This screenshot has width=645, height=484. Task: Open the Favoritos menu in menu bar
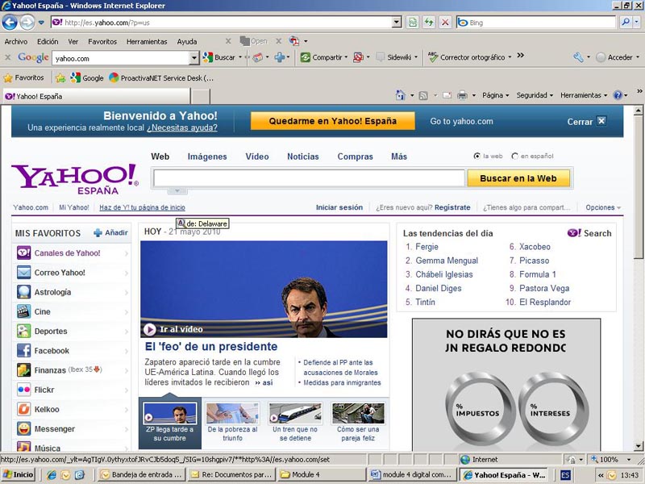coord(102,42)
